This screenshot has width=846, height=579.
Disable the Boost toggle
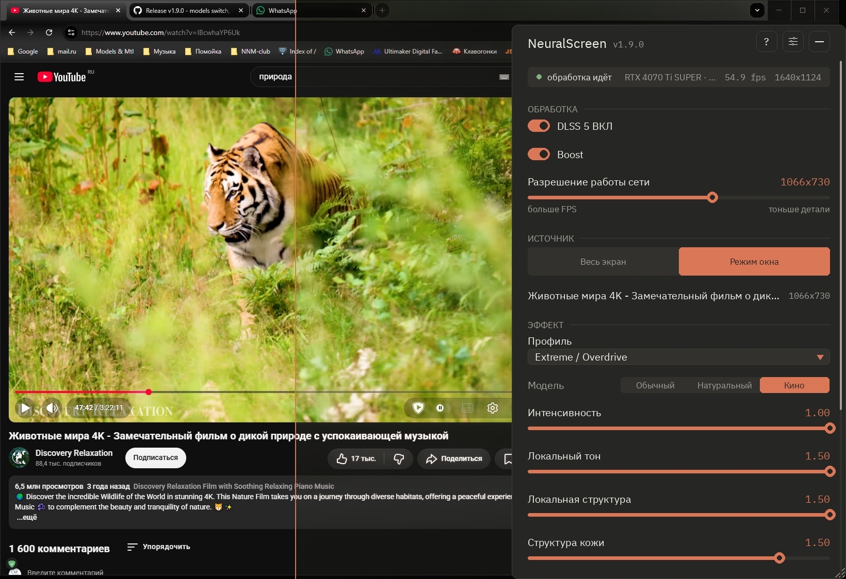point(539,155)
